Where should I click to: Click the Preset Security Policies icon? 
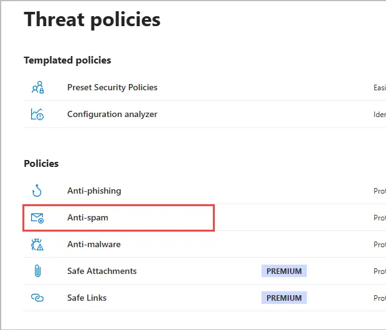coord(37,88)
